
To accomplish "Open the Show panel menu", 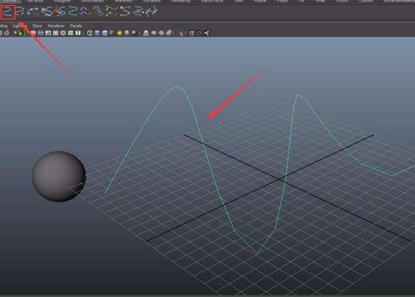I will click(37, 26).
